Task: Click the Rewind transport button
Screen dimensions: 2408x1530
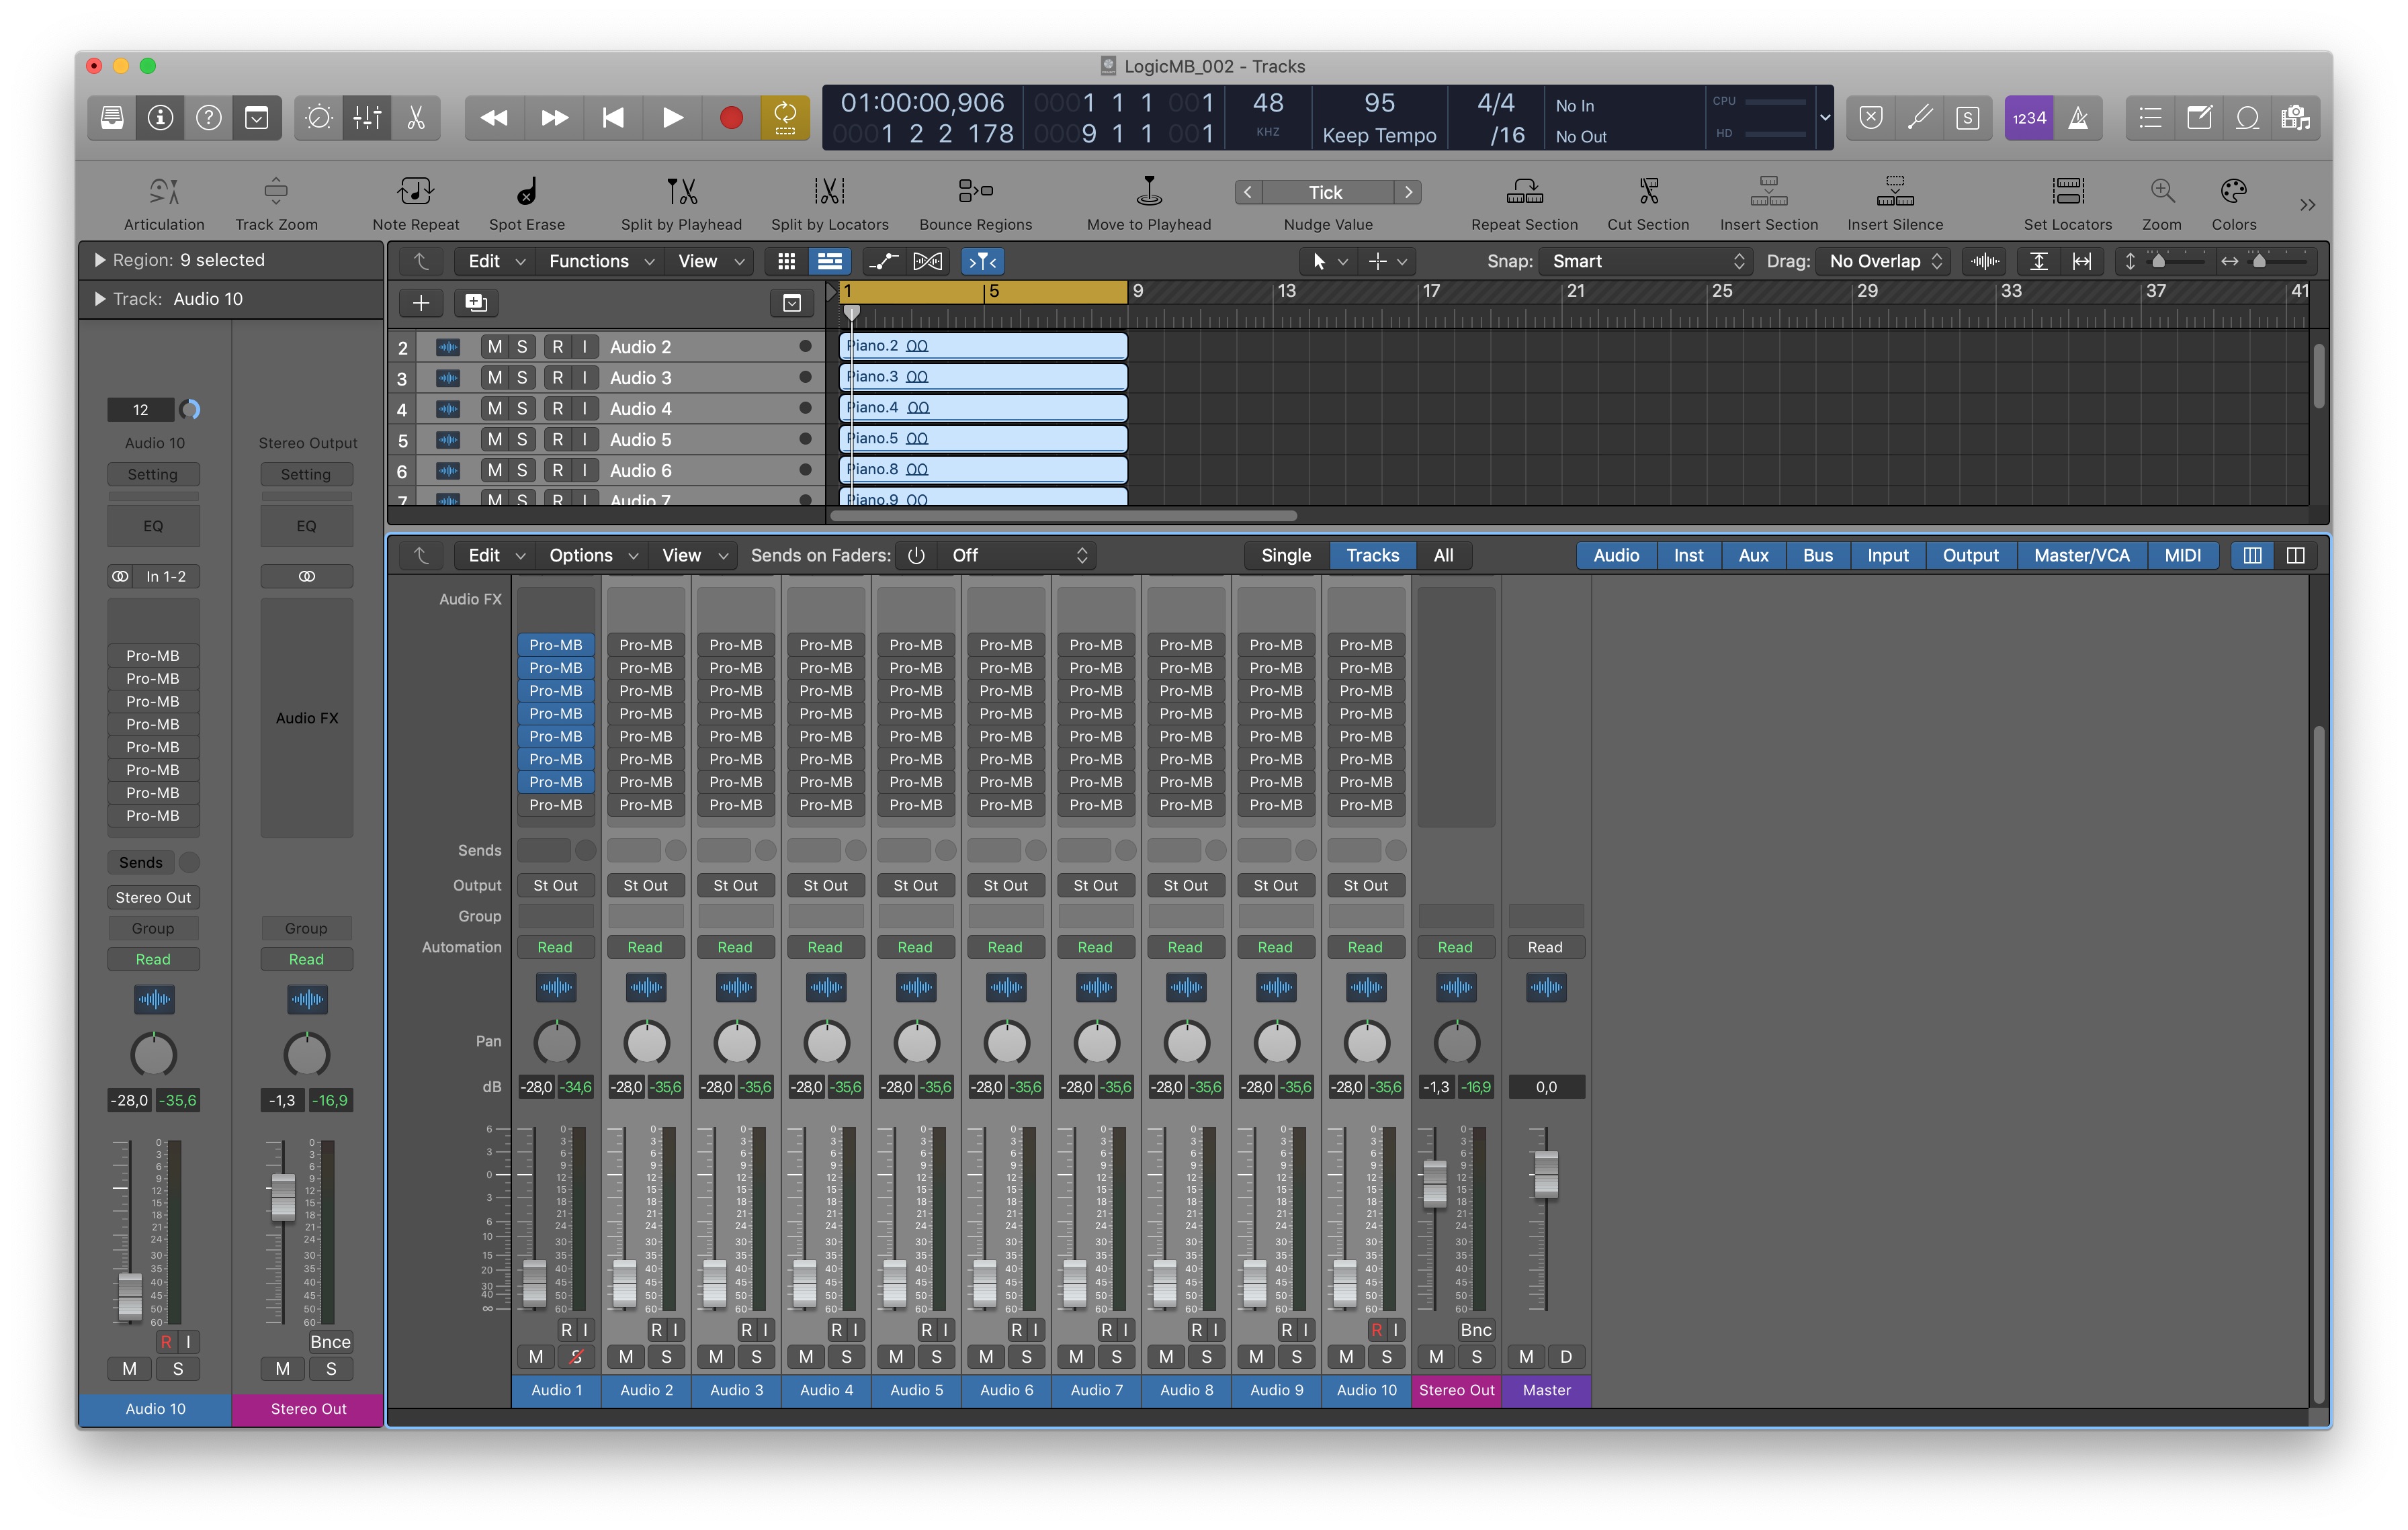Action: pyautogui.click(x=494, y=118)
